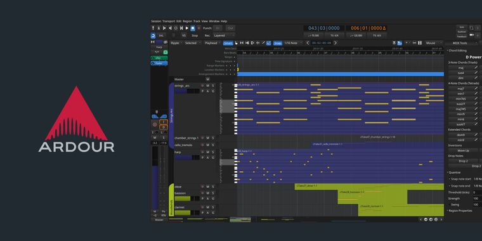The image size is (482, 241).
Task: Toggle the Internal Edit mode icon
Action: [269, 43]
